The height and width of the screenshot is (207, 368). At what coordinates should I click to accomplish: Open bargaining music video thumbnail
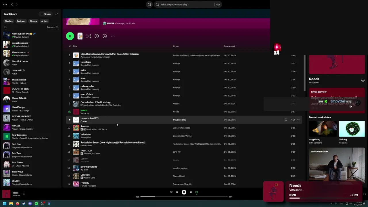coord(323,129)
